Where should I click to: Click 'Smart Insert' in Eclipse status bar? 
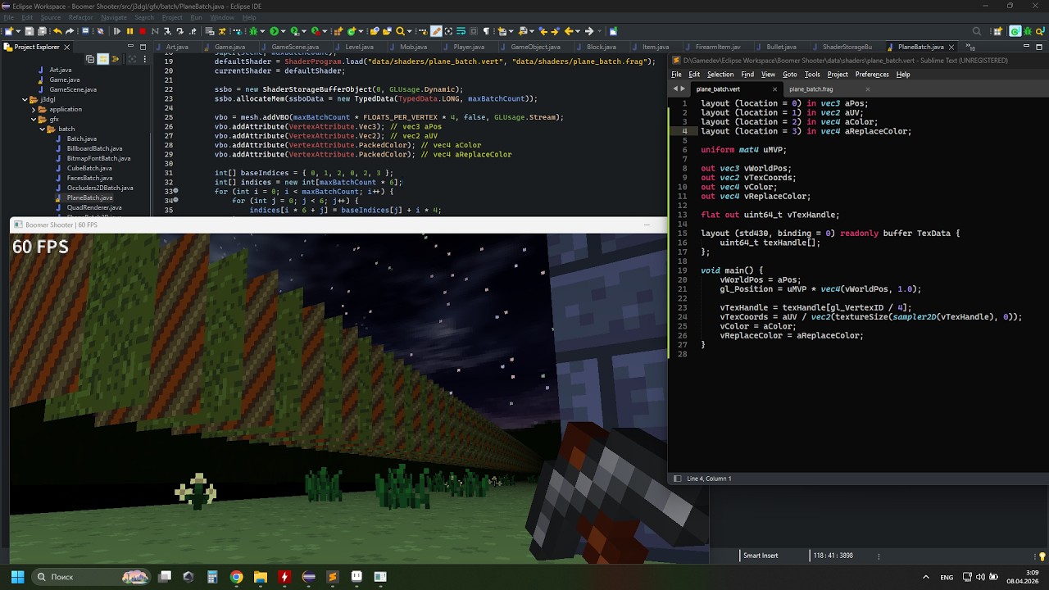(x=761, y=556)
